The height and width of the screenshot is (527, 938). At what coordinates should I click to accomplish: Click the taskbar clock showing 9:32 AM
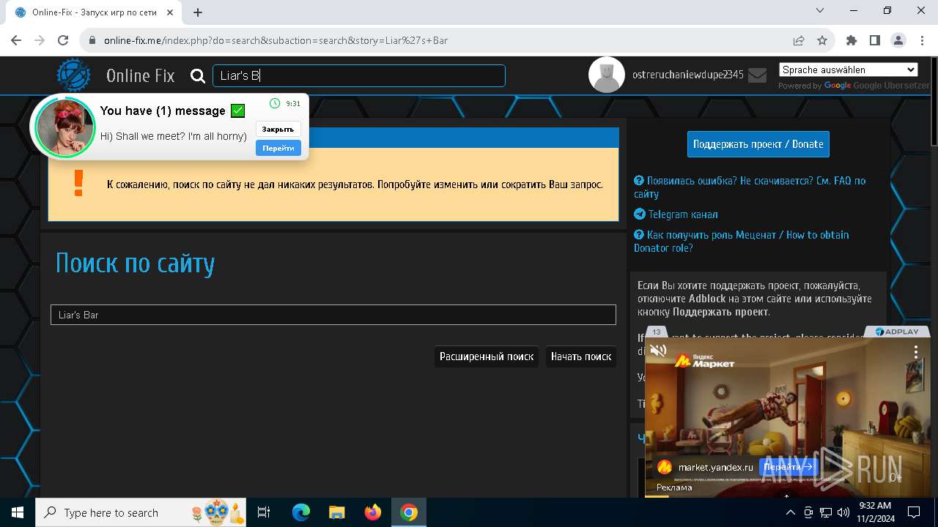[x=875, y=512]
